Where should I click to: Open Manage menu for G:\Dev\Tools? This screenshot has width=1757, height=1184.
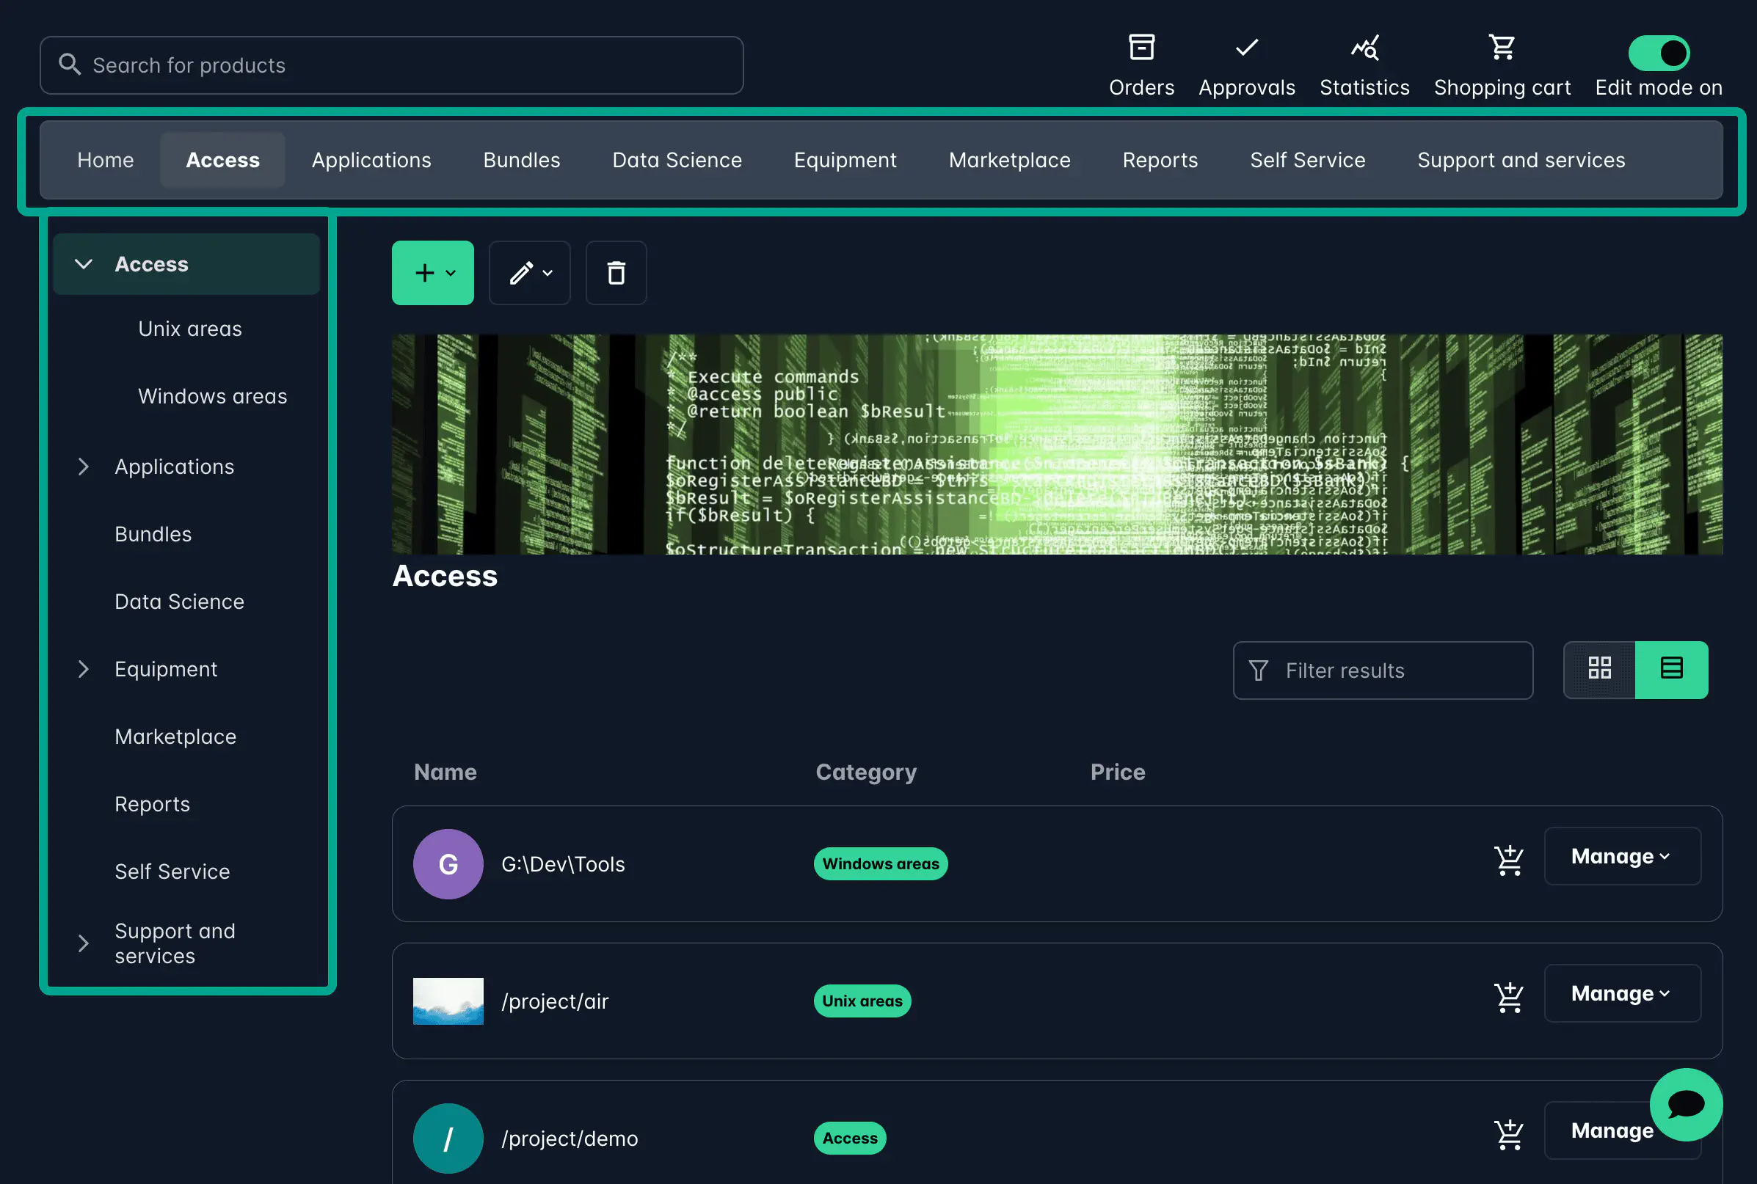tap(1622, 856)
